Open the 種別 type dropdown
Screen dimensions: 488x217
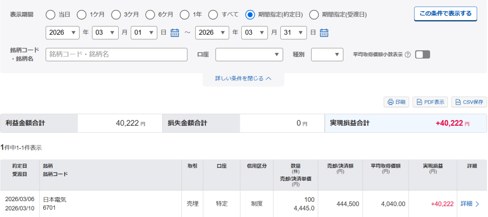click(x=327, y=55)
